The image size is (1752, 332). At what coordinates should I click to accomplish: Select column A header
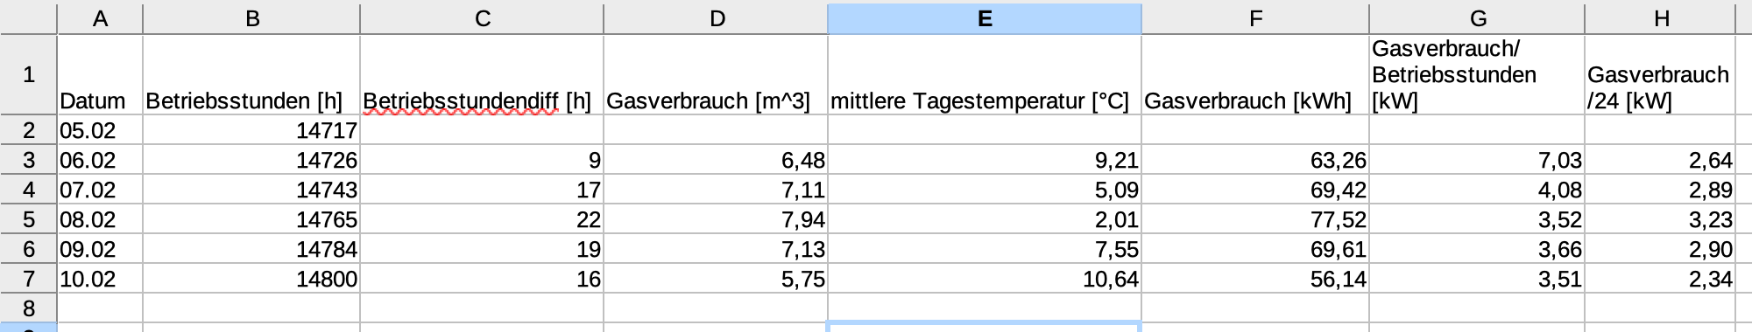pyautogui.click(x=100, y=18)
